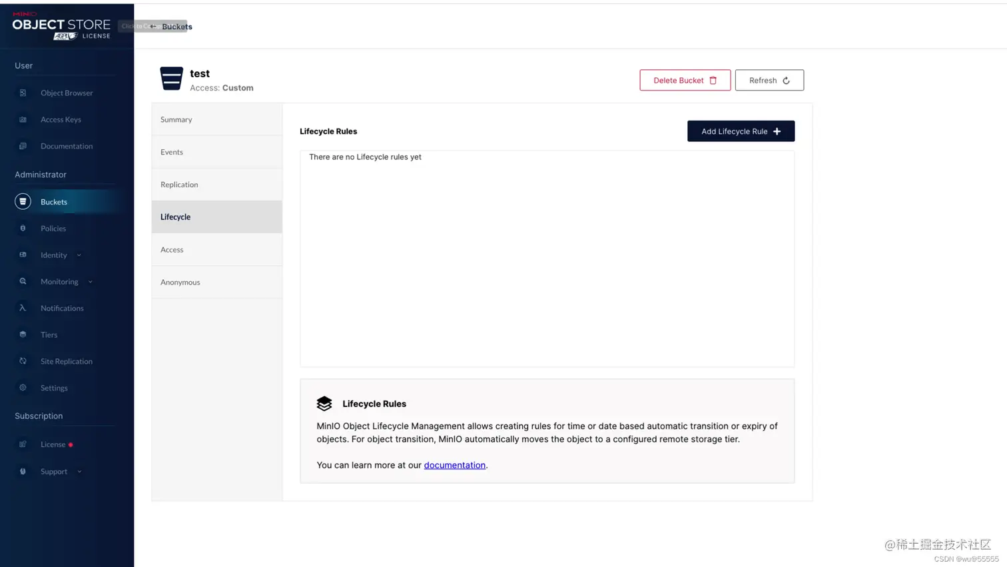
Task: Click the Policies sidebar icon
Action: 23,228
